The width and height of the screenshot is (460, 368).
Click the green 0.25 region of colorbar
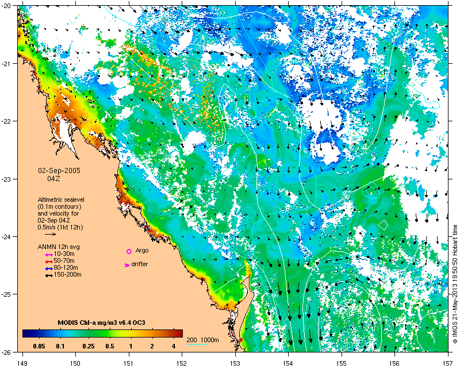89,333
